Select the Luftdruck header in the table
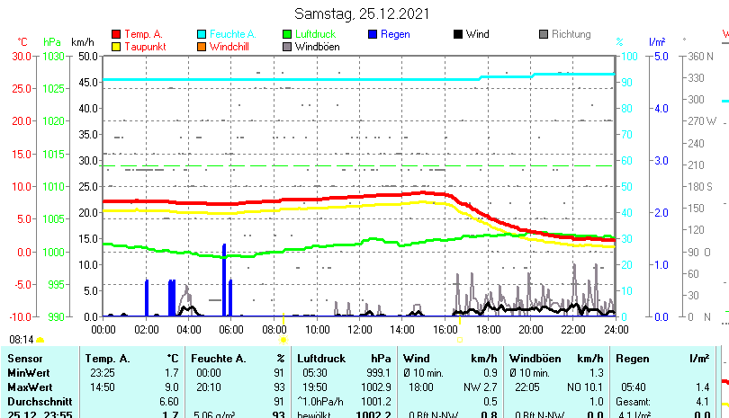Screen dimensions: 729x418 pyautogui.click(x=321, y=358)
